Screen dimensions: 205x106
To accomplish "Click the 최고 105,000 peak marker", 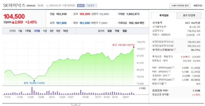I will pyautogui.click(x=134, y=47).
